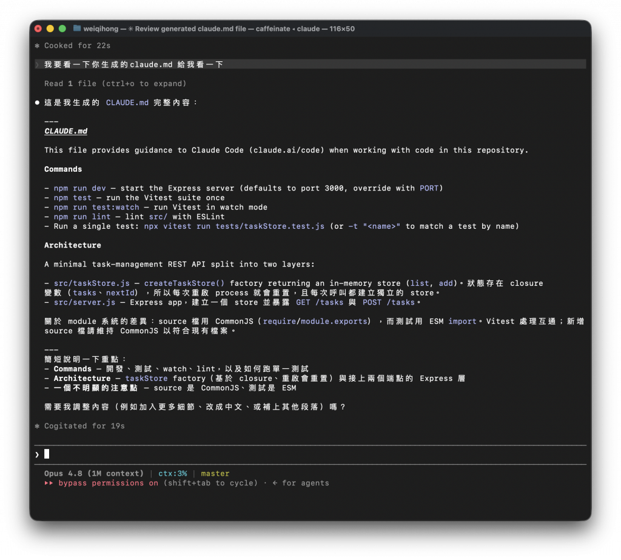The image size is (621, 560).
Task: Click 'npx vitest run tests/taskStore.test.js' command
Action: click(234, 226)
